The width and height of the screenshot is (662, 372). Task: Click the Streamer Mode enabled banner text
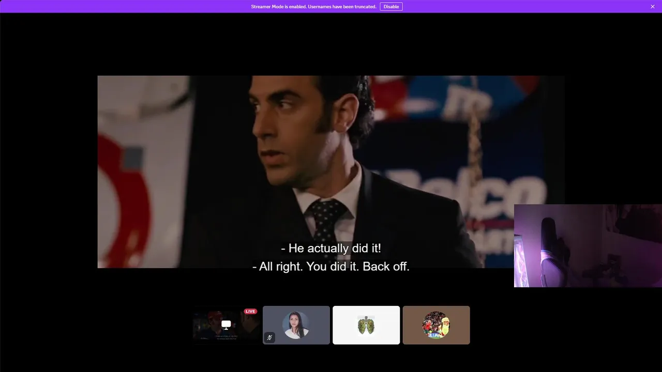[x=313, y=7]
